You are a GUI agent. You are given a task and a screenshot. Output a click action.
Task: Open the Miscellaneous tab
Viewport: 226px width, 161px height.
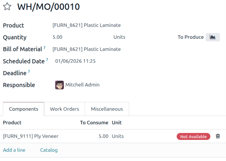[107, 109]
